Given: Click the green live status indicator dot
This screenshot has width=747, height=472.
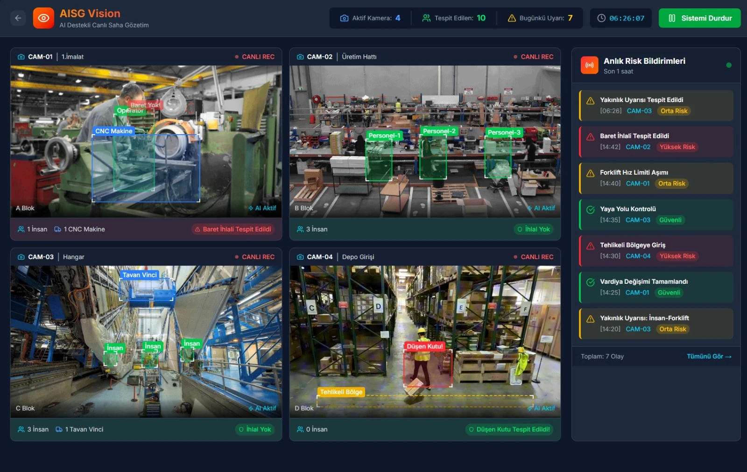Looking at the screenshot, I should (x=729, y=65).
